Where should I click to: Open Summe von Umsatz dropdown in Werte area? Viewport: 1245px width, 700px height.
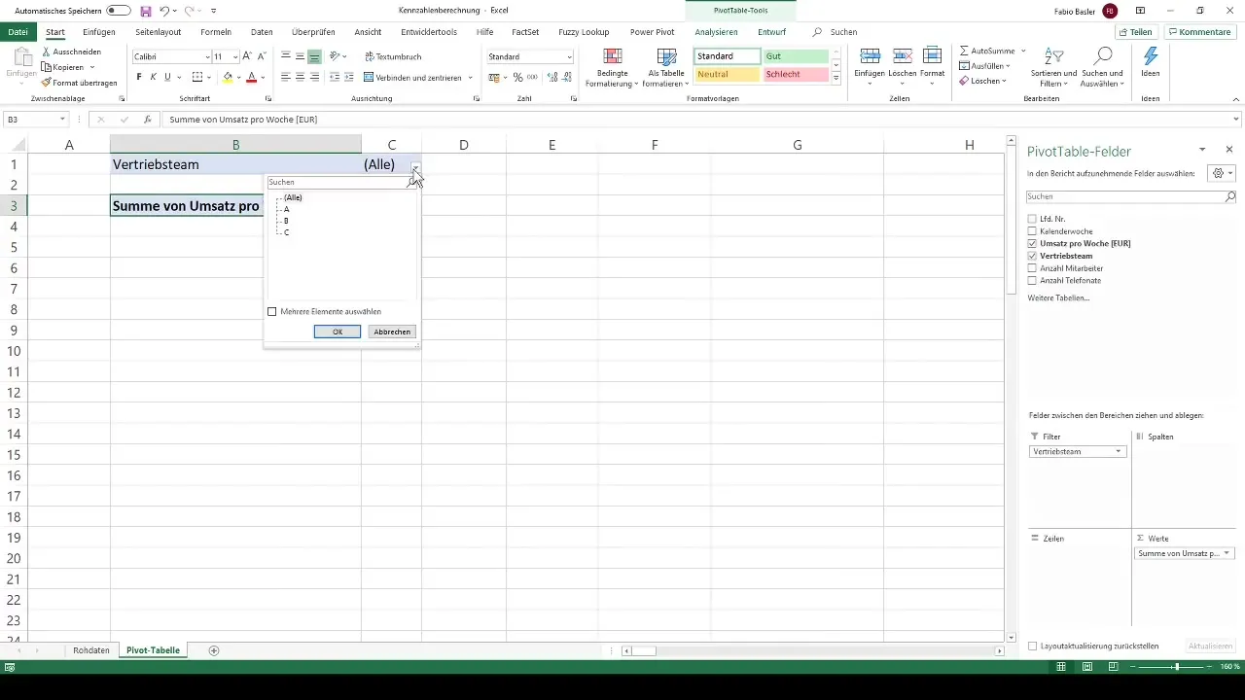(x=1226, y=553)
